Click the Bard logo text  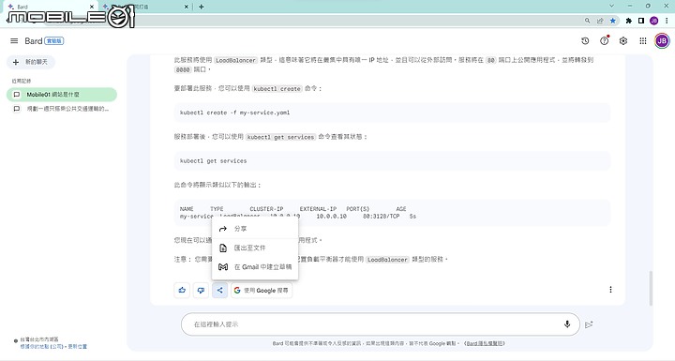point(33,41)
